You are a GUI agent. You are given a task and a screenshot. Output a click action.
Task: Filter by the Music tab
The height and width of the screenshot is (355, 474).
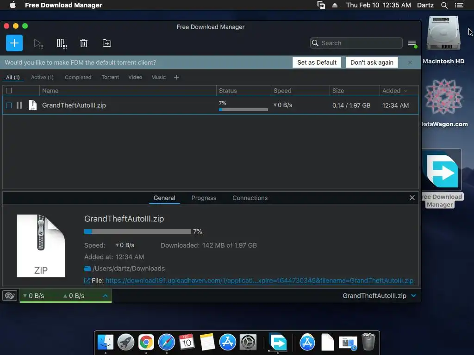pos(158,77)
